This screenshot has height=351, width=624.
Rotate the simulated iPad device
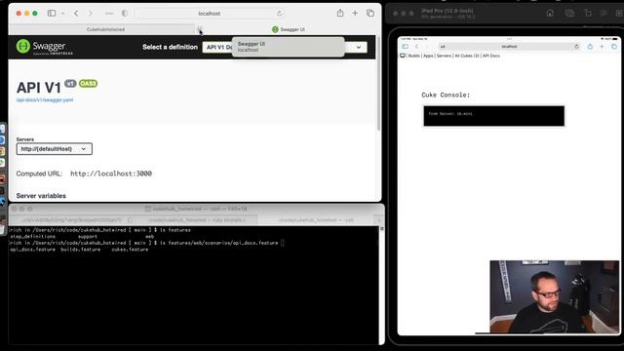(587, 13)
